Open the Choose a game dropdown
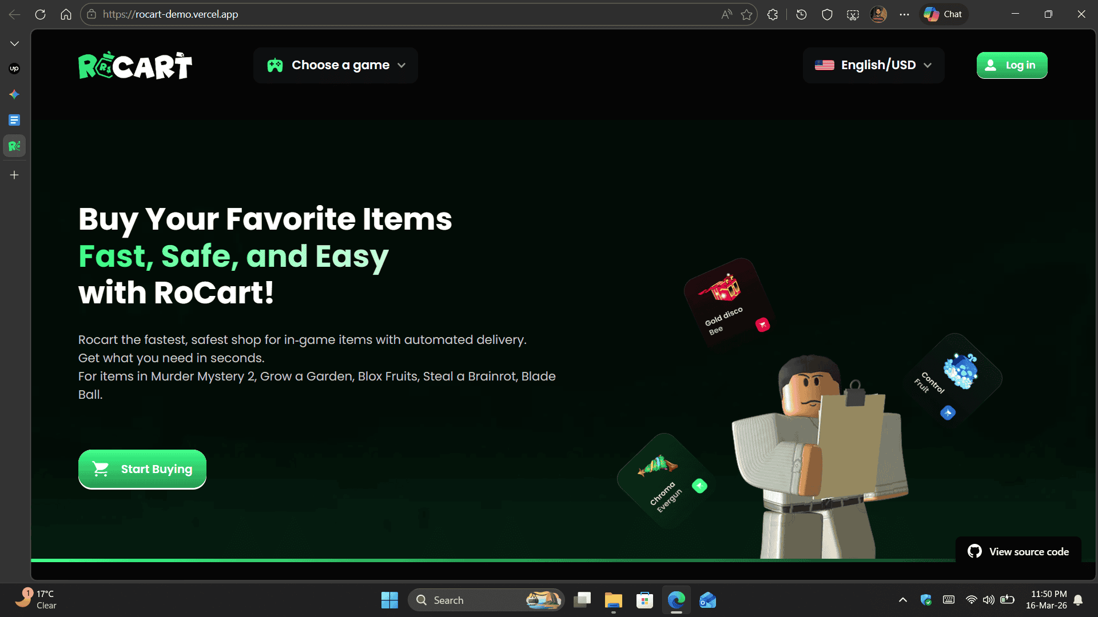The image size is (1098, 617). [x=336, y=65]
